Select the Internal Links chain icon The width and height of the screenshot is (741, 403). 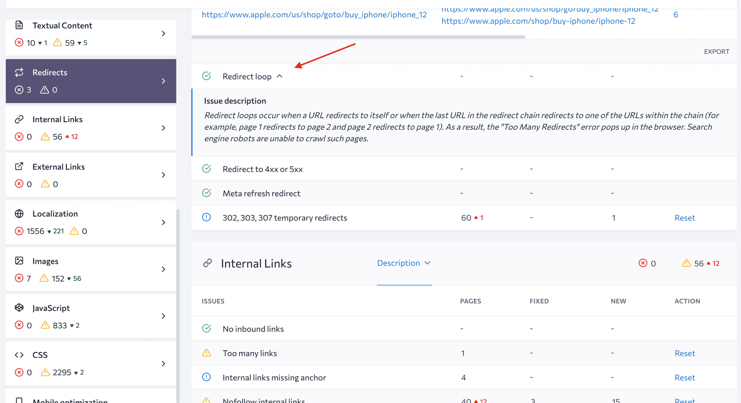[x=19, y=119]
